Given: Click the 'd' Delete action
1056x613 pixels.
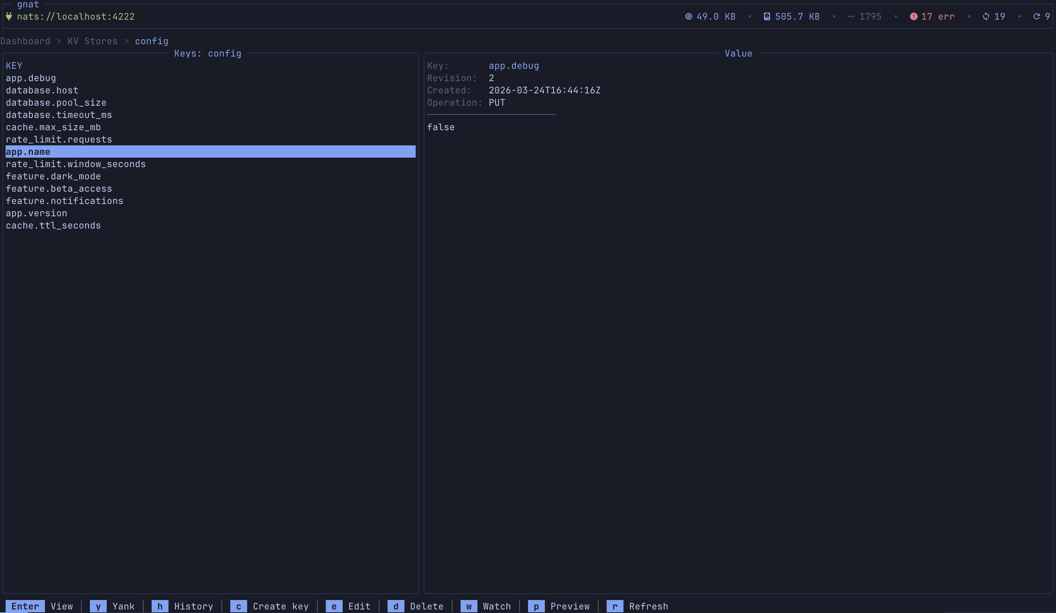Looking at the screenshot, I should 396,606.
